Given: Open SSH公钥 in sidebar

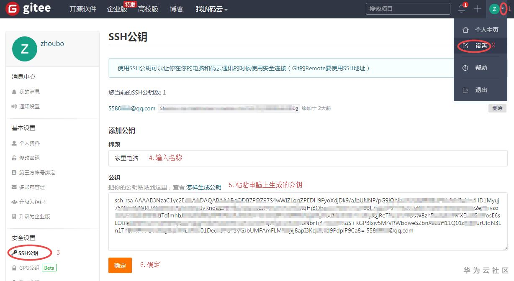Looking at the screenshot, I should click(x=28, y=253).
